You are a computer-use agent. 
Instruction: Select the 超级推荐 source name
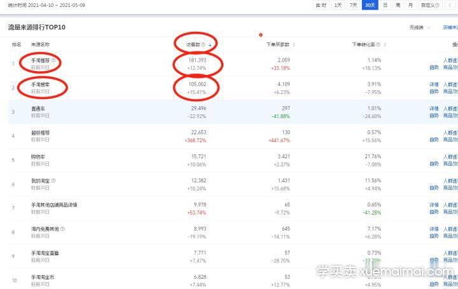[x=40, y=133]
